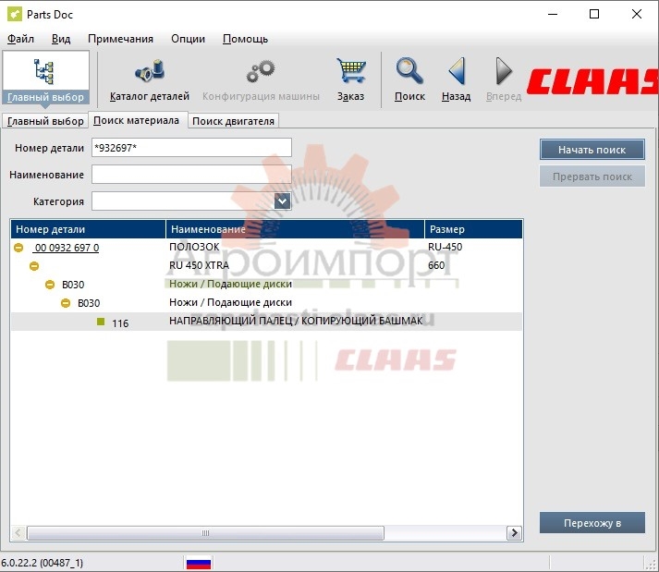The height and width of the screenshot is (572, 659).
Task: Click the scroll left arrow of the results list
Action: tap(18, 533)
